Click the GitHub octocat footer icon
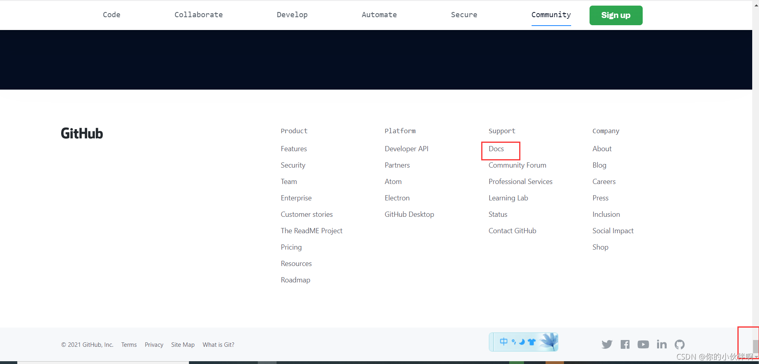This screenshot has height=364, width=759. 679,344
